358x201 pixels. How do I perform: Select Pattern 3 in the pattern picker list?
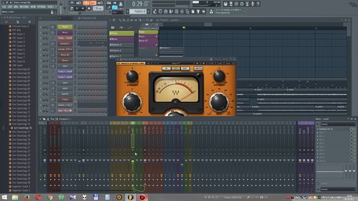121,45
